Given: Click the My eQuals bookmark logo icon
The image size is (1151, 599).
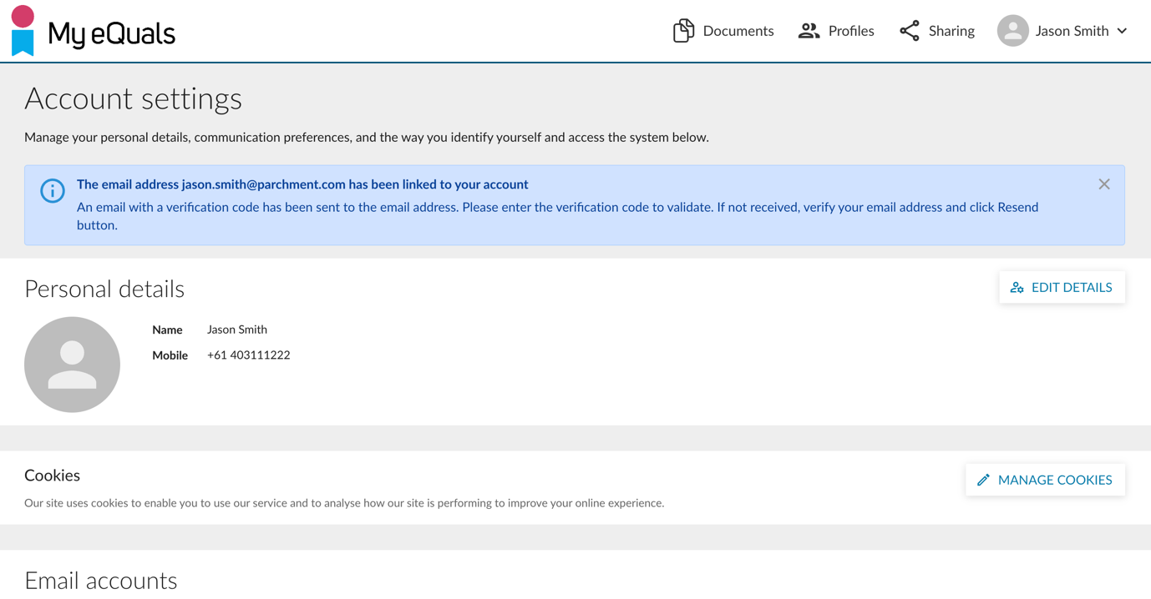Looking at the screenshot, I should [x=23, y=31].
